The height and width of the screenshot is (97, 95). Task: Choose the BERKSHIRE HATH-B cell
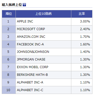click(43, 75)
